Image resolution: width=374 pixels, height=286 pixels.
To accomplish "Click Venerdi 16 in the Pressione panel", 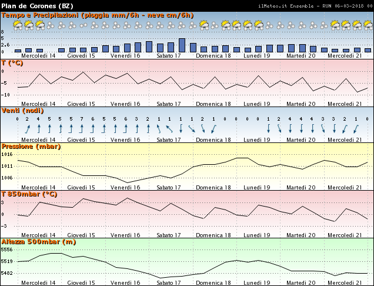I will [x=125, y=187].
